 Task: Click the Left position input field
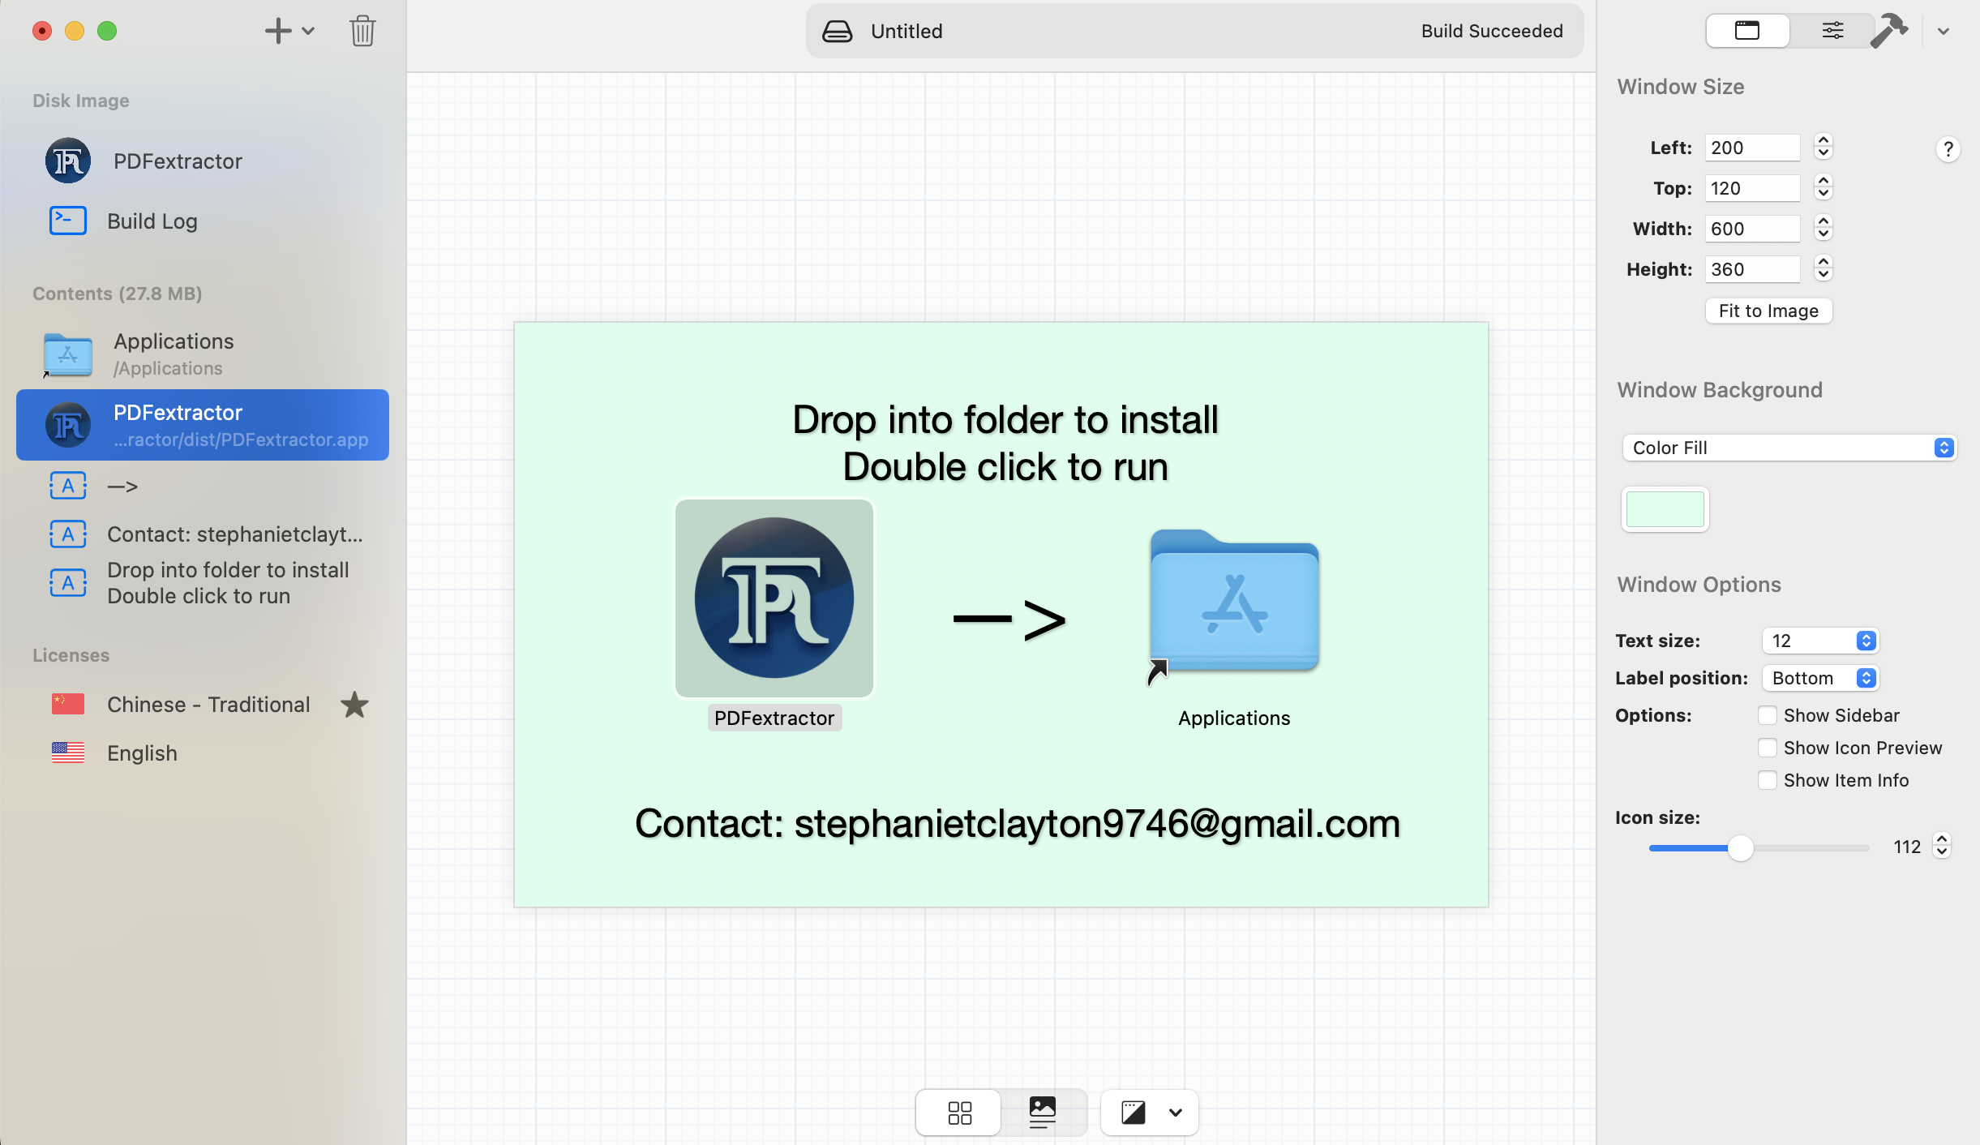tap(1752, 148)
